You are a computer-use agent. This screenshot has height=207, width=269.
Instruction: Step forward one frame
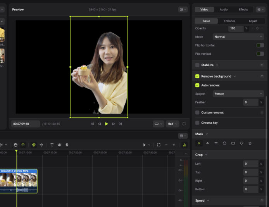click(113, 124)
